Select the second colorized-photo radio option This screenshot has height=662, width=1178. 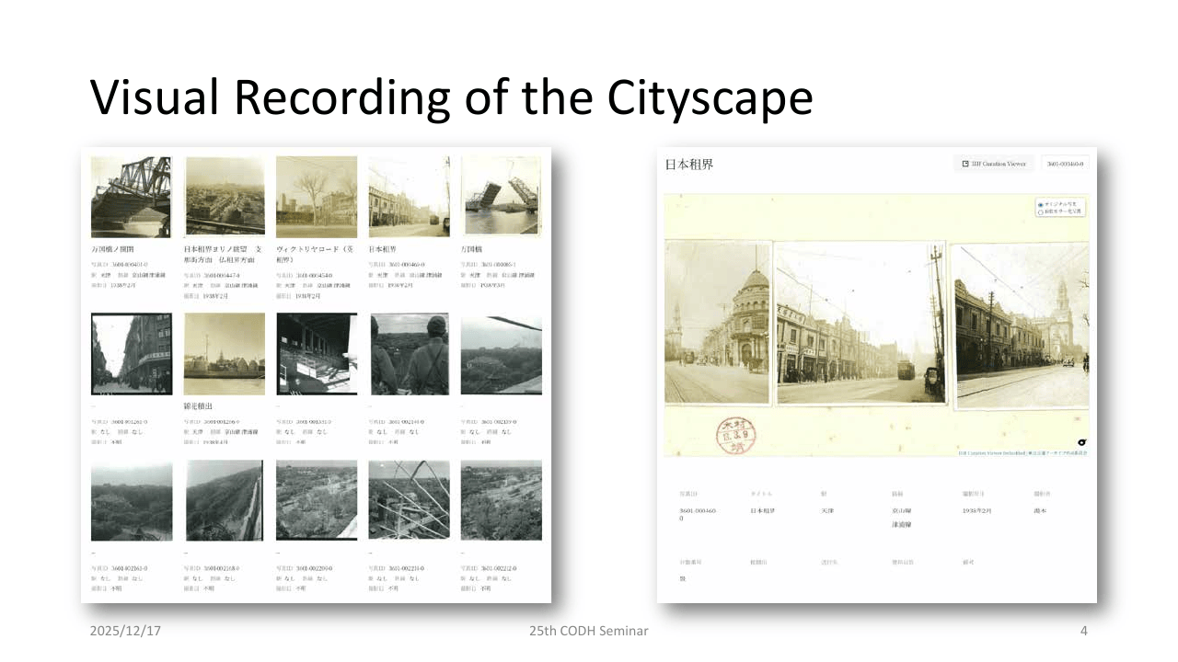(x=1040, y=211)
